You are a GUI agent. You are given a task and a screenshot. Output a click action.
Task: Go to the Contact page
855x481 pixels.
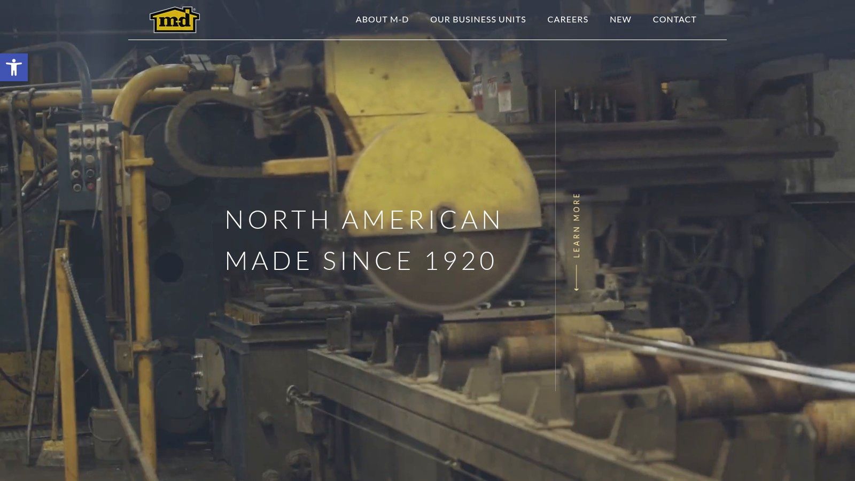tap(674, 19)
